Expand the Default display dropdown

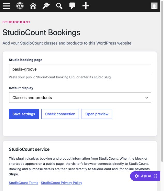[80, 98]
